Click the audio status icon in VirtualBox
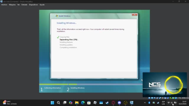 click(155, 98)
